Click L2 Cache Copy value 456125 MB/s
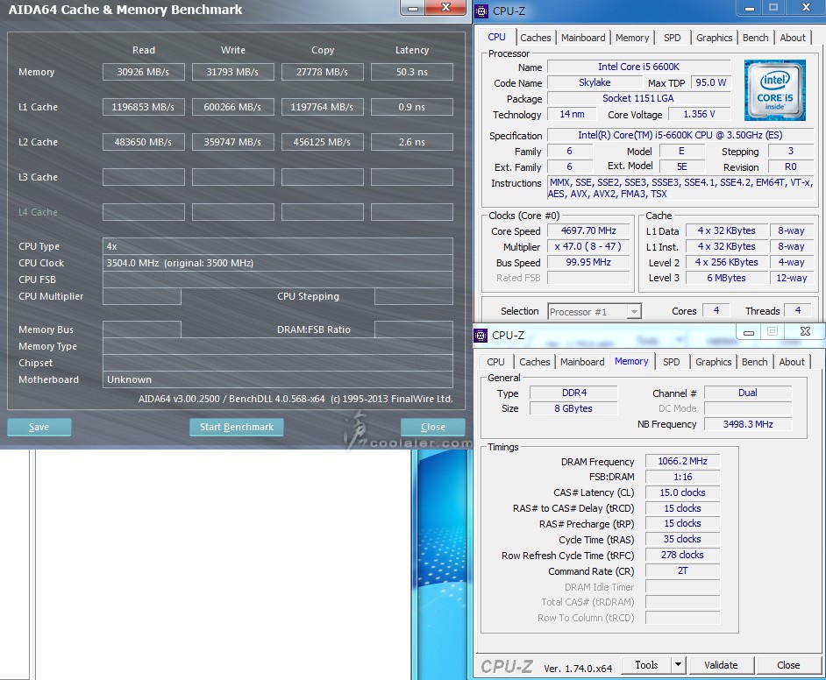The width and height of the screenshot is (826, 680). 322,142
